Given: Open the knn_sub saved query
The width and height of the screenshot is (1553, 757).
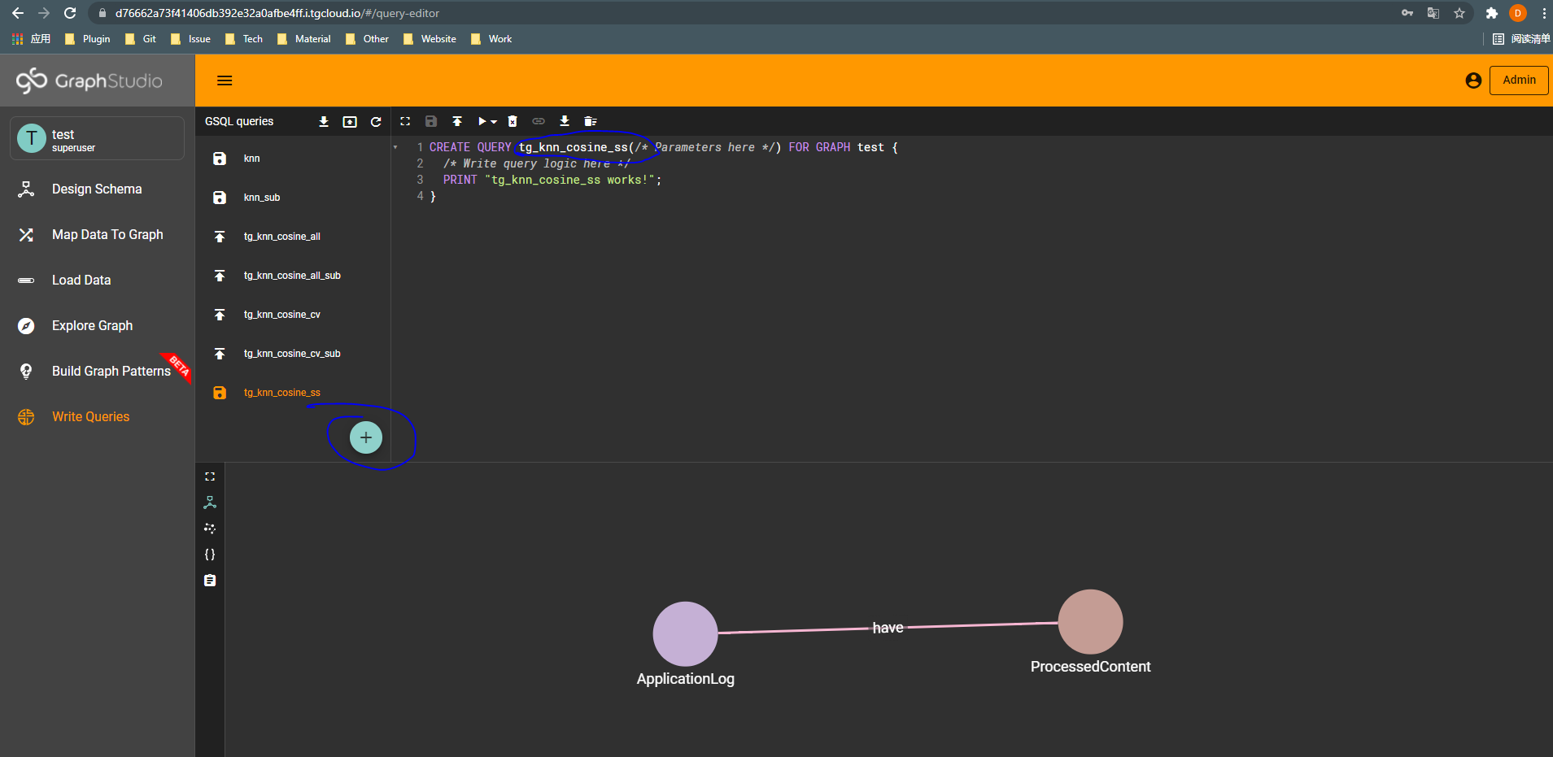Looking at the screenshot, I should pyautogui.click(x=262, y=197).
